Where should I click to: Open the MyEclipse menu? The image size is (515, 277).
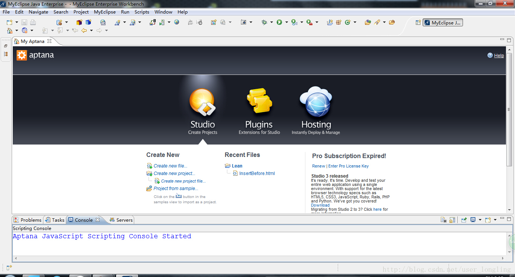(105, 12)
